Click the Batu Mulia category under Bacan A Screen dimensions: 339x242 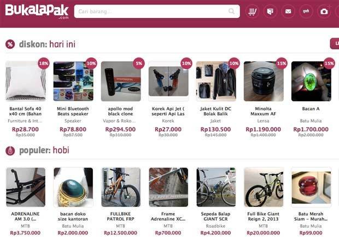(311, 121)
